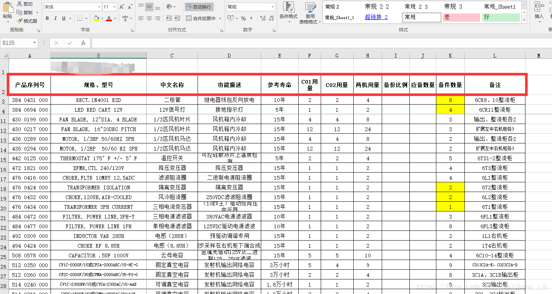Set middle vertical alignment
The image size is (552, 294).
tap(149, 6)
